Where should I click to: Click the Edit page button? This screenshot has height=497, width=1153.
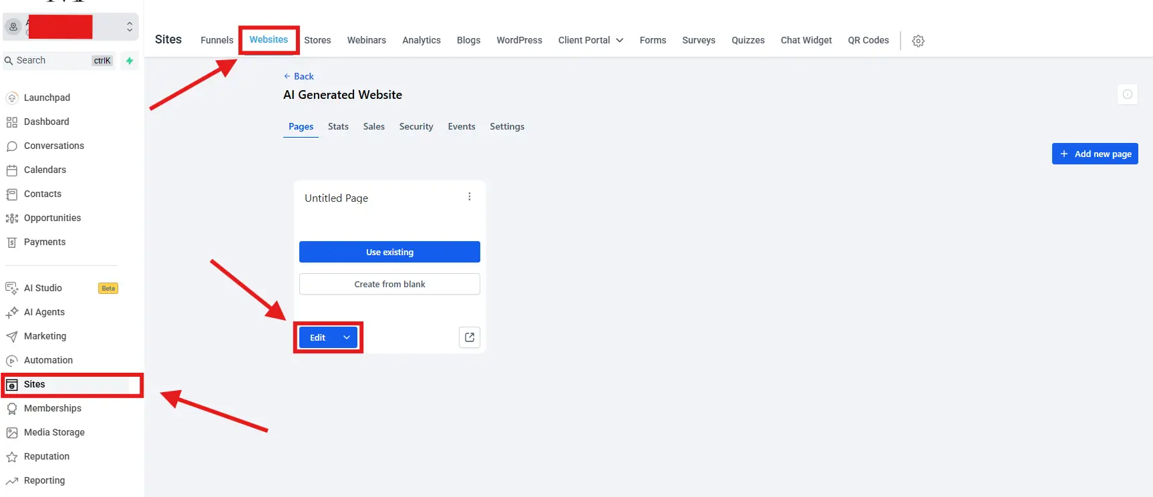click(x=318, y=337)
